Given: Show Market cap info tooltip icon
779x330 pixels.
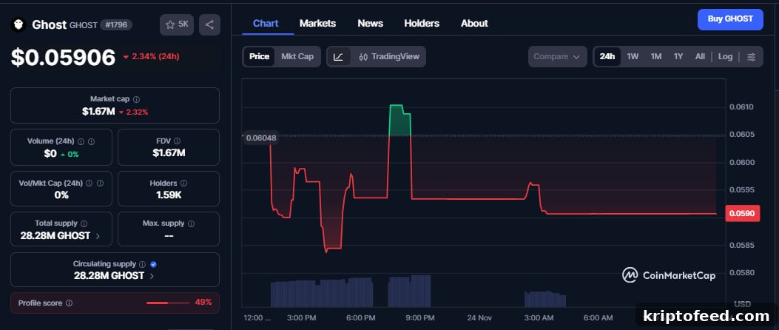Looking at the screenshot, I should coord(137,99).
